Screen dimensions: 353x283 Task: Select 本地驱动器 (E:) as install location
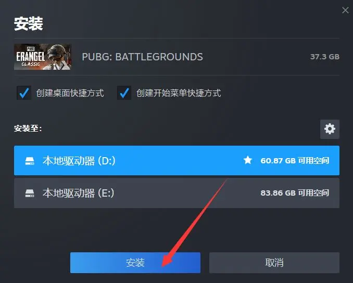176,193
